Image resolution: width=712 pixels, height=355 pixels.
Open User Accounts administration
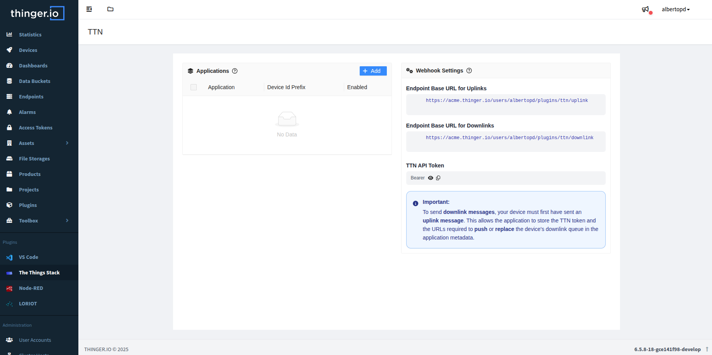[39, 340]
